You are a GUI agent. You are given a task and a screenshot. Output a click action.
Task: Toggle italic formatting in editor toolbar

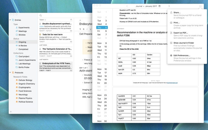pos(87,29)
